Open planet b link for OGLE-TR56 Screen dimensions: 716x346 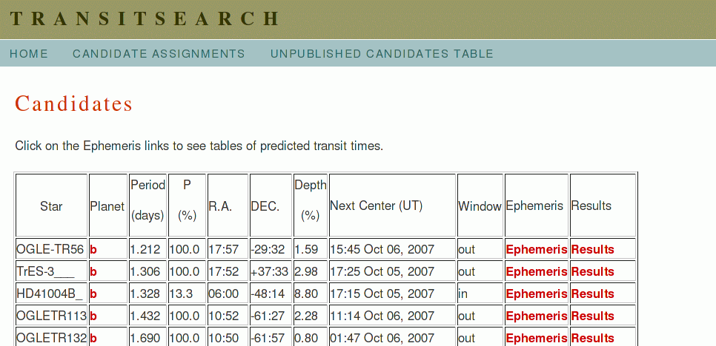click(93, 249)
